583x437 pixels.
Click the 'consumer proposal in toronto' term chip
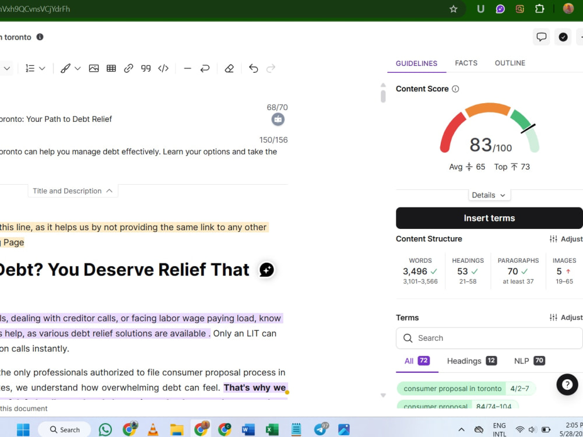[x=465, y=389]
